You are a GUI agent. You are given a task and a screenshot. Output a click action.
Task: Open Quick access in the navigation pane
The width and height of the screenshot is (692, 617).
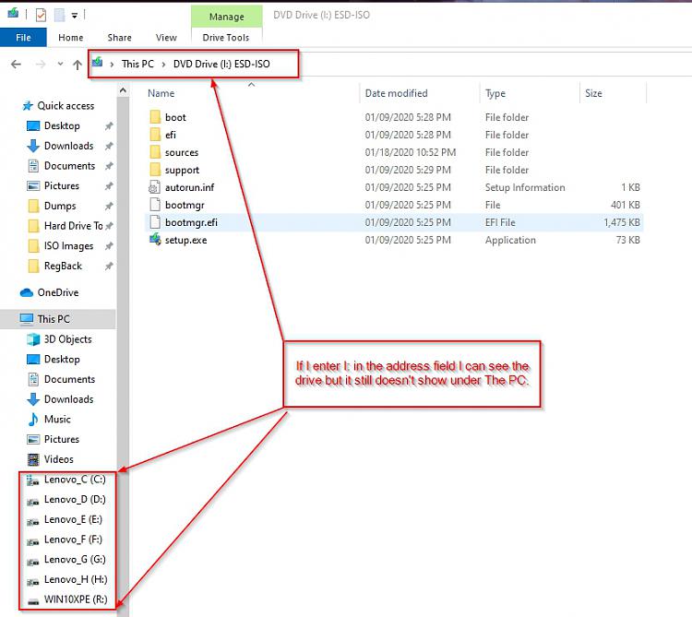66,106
